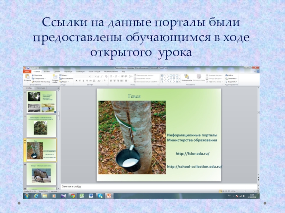Click the http://fcior.edu.ru/ link on slide
The image size is (285, 213).
193,153
